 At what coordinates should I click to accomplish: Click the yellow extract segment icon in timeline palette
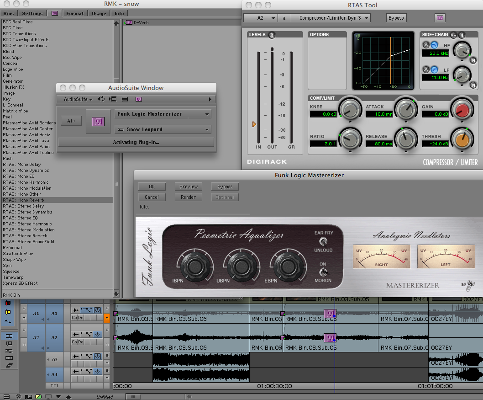pos(8,312)
